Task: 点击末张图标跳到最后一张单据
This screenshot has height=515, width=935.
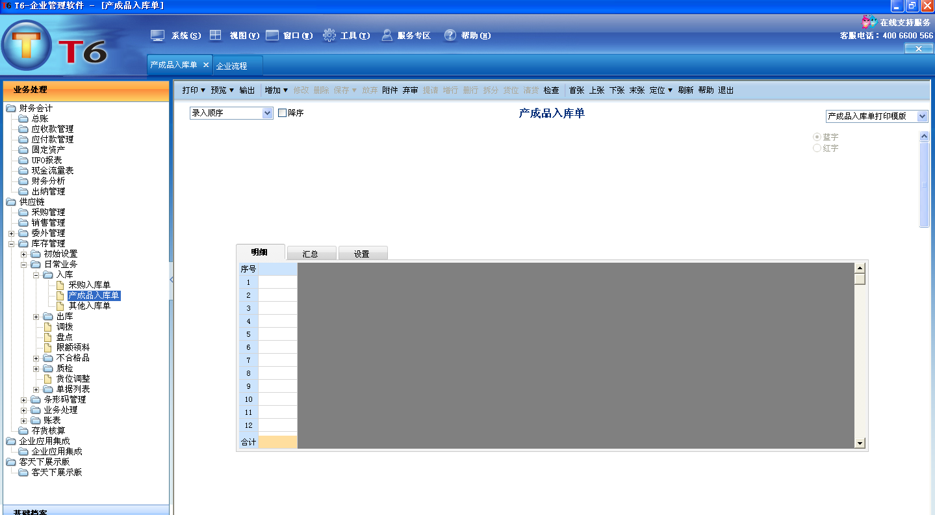Action: (x=636, y=90)
